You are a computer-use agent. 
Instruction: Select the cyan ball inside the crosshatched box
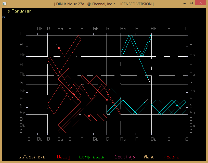pos(177,105)
